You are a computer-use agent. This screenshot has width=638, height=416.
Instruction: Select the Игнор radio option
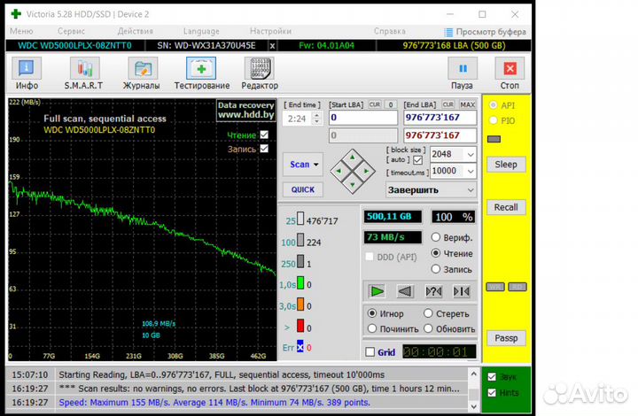372,313
